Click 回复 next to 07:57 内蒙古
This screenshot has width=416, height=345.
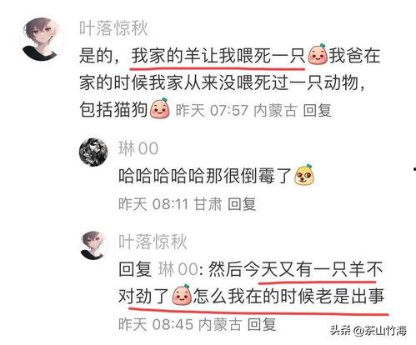pyautogui.click(x=317, y=110)
